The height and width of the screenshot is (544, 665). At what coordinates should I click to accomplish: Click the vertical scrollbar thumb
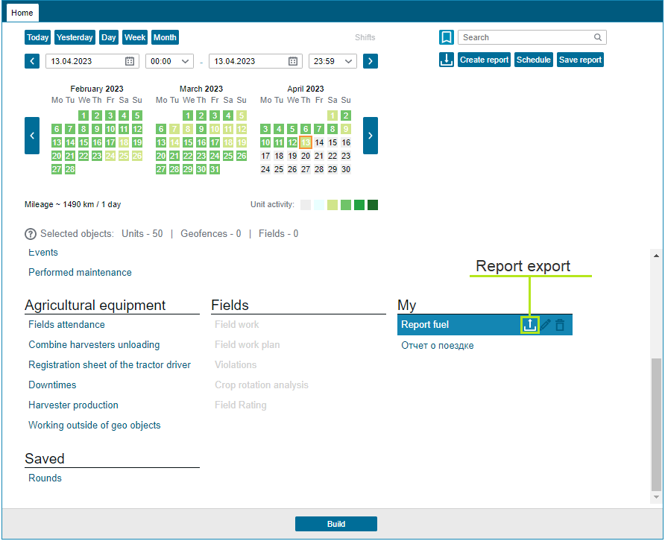[x=656, y=424]
